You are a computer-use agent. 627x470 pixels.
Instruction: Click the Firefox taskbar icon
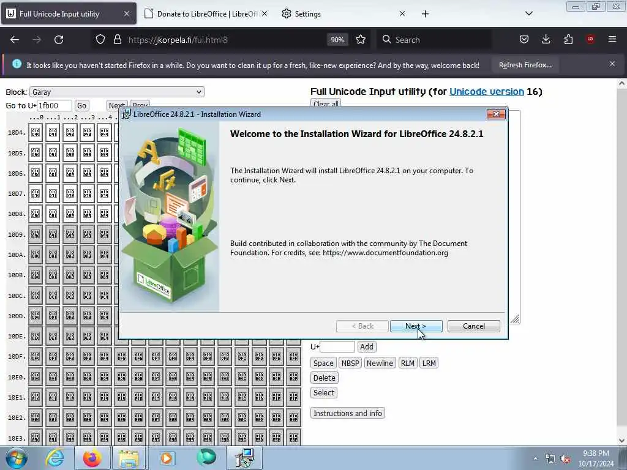click(92, 458)
